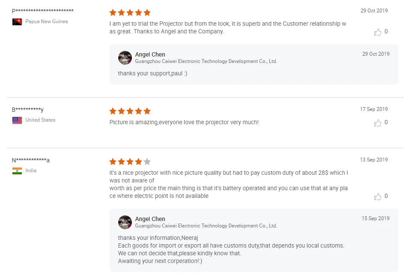Image resolution: width=406 pixels, height=278 pixels.
Task: Click the Papua New Guinea flag icon
Action: (x=17, y=22)
